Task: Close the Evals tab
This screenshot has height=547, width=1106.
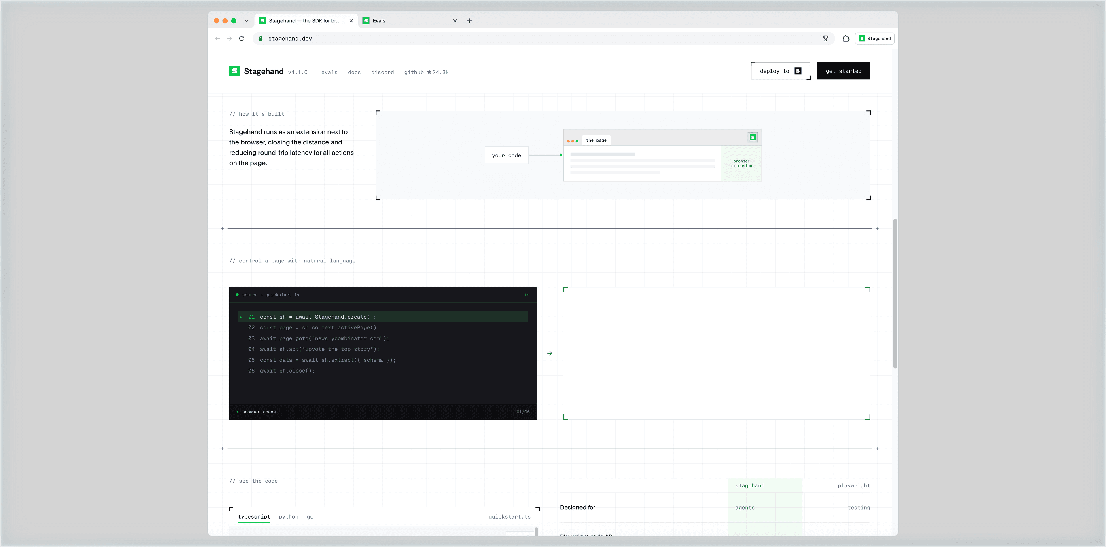Action: click(x=455, y=21)
